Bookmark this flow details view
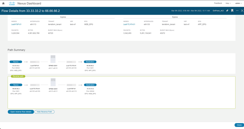Image resolution: width=244 pixels, height=129 pixels. pos(232,11)
